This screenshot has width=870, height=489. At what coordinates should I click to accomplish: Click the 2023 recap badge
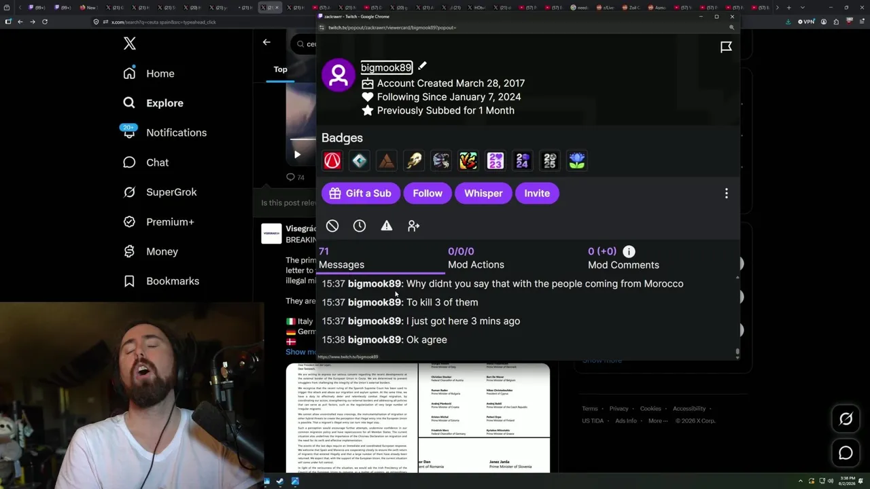pyautogui.click(x=495, y=161)
